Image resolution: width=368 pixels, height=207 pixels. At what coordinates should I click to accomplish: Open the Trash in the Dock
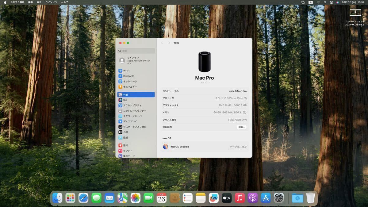click(x=310, y=198)
